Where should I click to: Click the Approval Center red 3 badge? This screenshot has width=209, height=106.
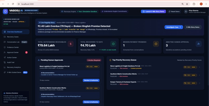(26, 52)
